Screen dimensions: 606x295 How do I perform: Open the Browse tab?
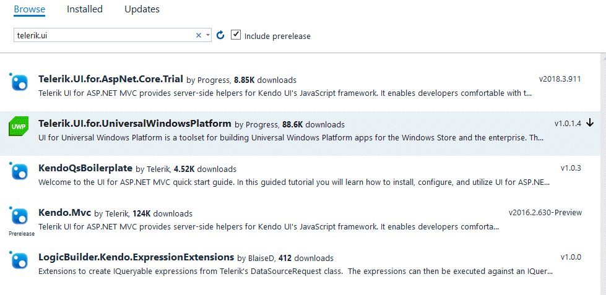point(29,9)
